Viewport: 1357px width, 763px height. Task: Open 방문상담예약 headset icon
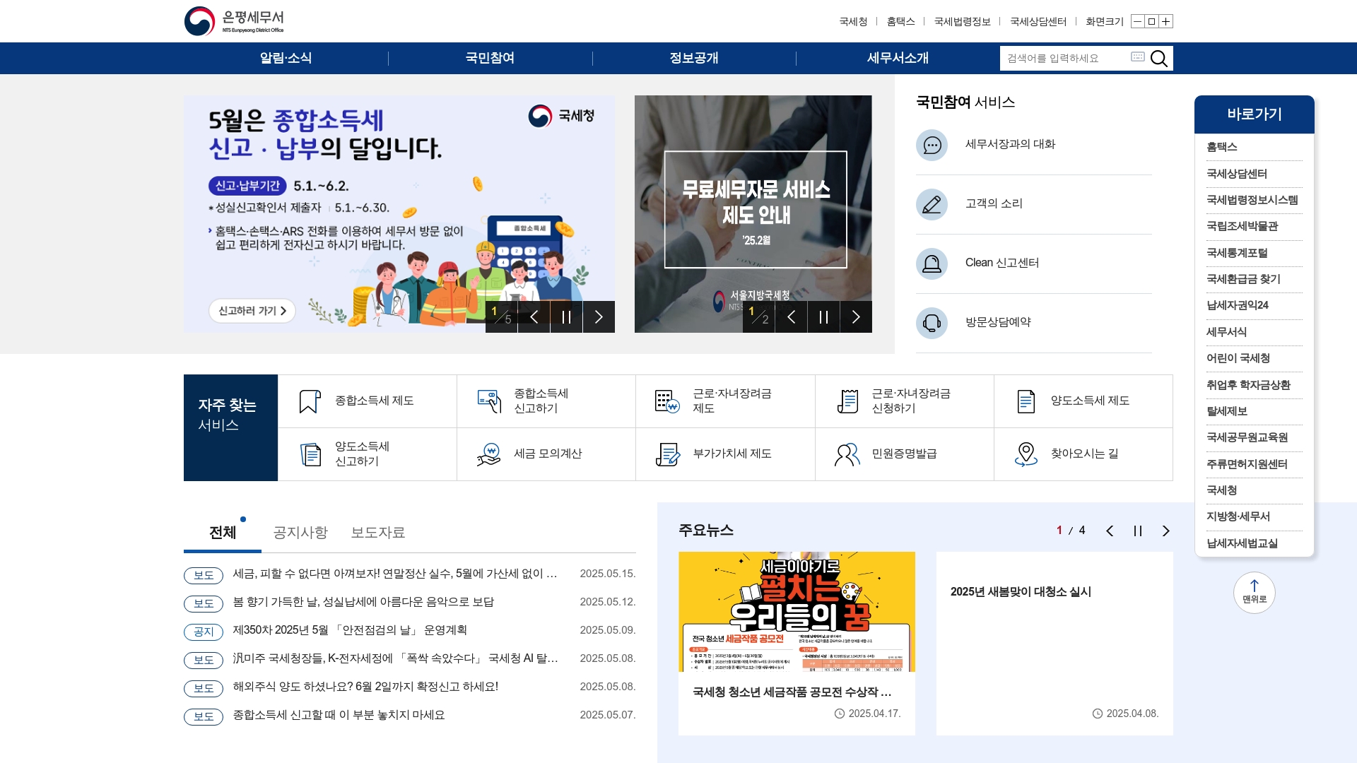(932, 323)
